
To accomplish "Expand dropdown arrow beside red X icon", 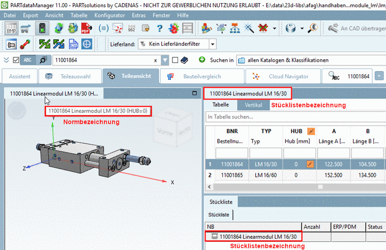I will [274, 28].
